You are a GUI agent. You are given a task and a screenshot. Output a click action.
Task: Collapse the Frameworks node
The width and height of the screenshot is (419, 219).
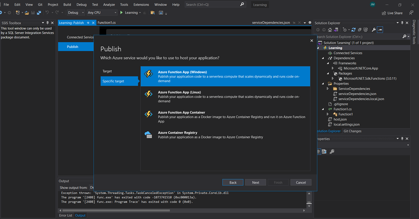[328, 63]
